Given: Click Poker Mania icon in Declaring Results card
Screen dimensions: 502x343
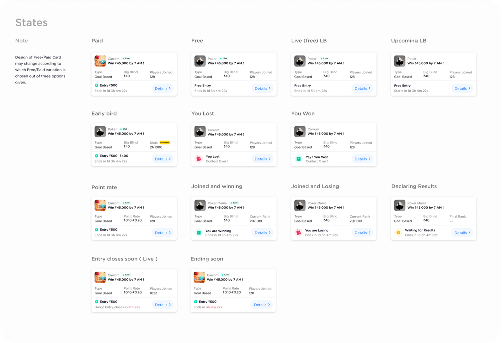Looking at the screenshot, I should click(x=400, y=205).
